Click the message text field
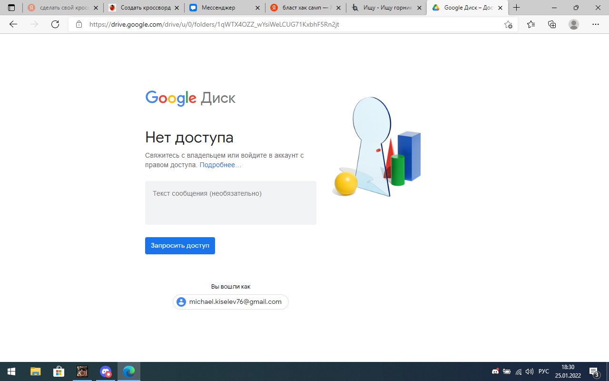609x381 pixels. tap(230, 203)
